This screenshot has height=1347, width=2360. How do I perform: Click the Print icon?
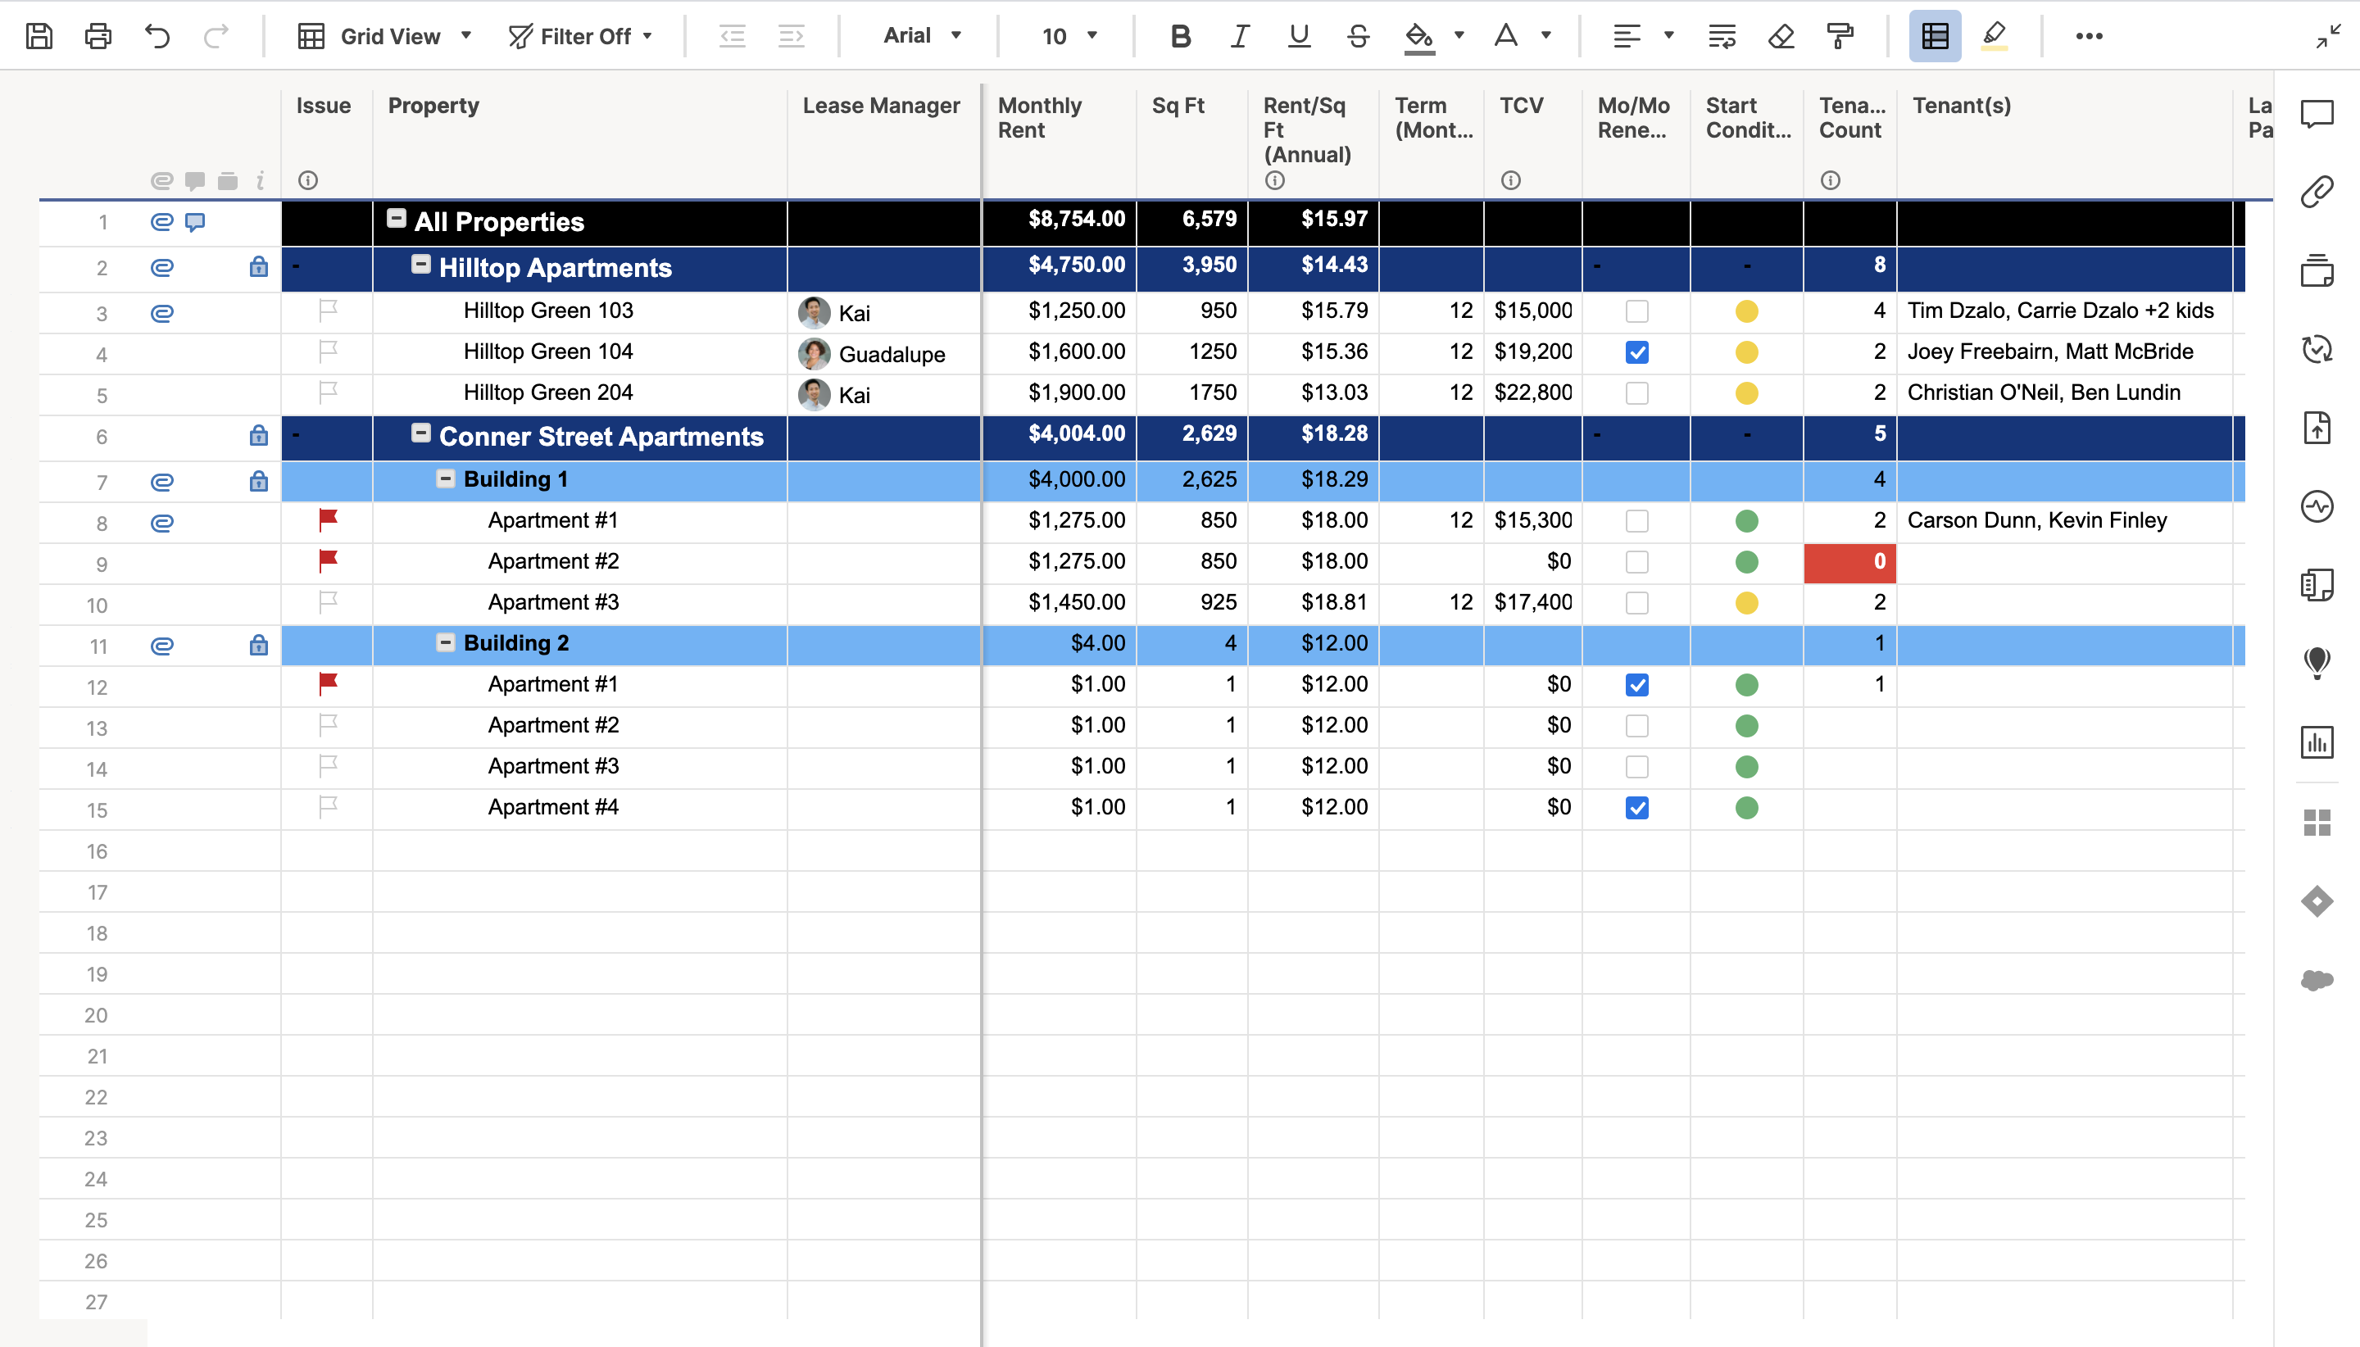(x=98, y=36)
